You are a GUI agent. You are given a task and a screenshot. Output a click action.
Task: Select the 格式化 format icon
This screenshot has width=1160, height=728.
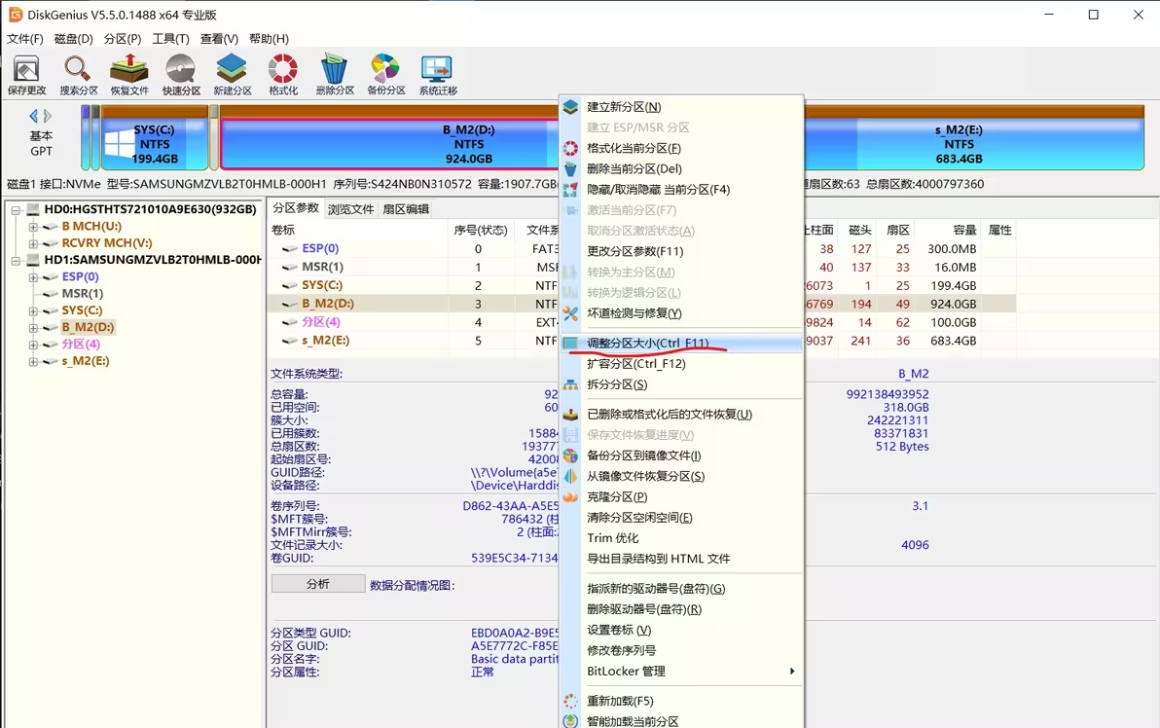(x=282, y=73)
